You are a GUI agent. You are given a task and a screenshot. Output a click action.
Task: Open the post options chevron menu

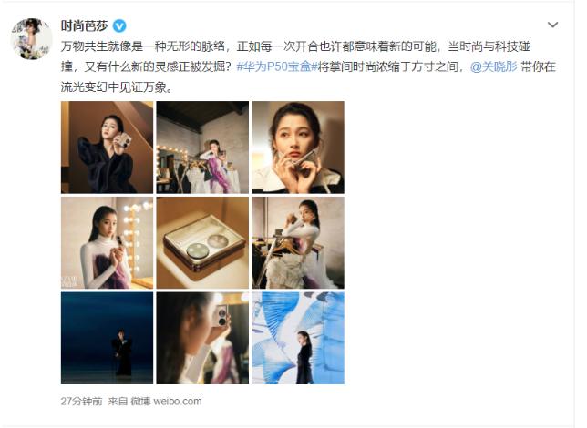click(552, 25)
